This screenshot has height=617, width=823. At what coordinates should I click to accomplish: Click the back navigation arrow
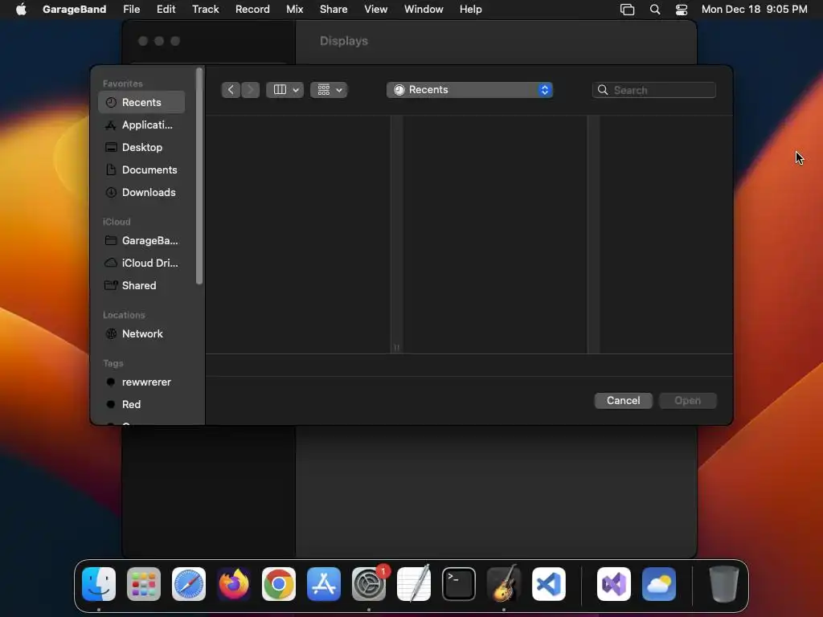pyautogui.click(x=231, y=90)
